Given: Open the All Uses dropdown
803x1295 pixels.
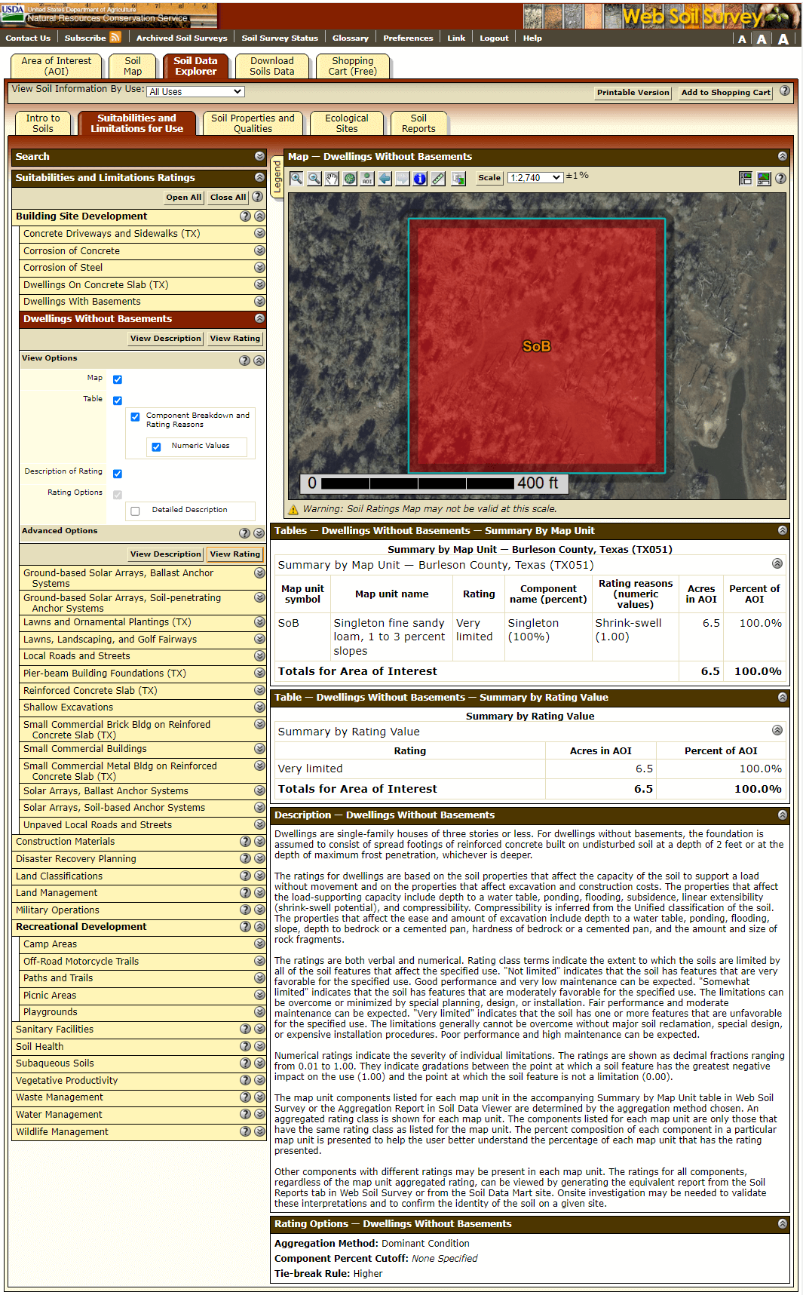Looking at the screenshot, I should (x=195, y=92).
